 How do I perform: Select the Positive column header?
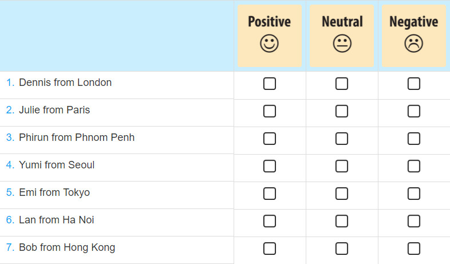pos(270,36)
